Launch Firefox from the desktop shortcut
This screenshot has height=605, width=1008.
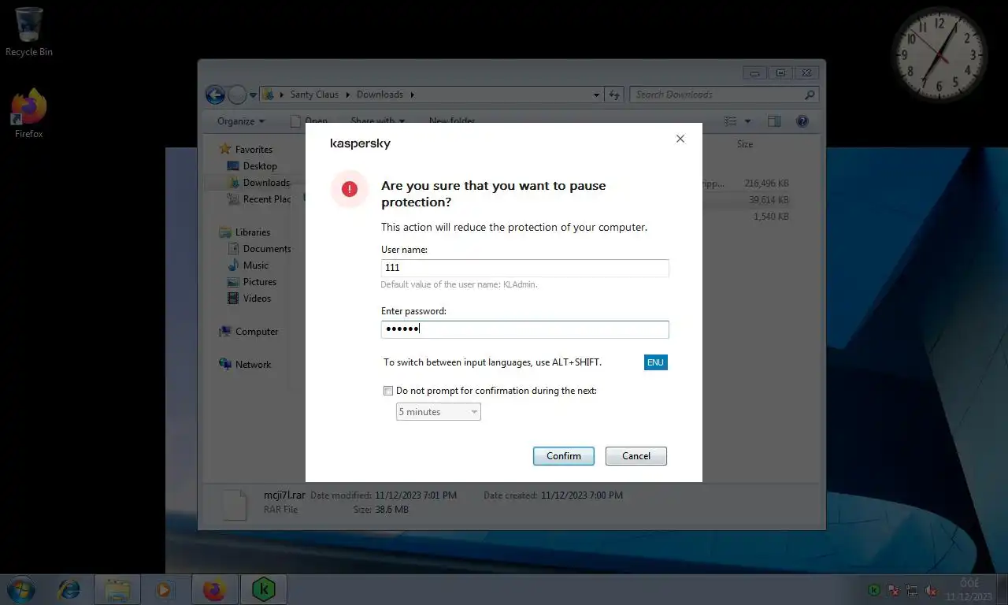click(x=29, y=113)
